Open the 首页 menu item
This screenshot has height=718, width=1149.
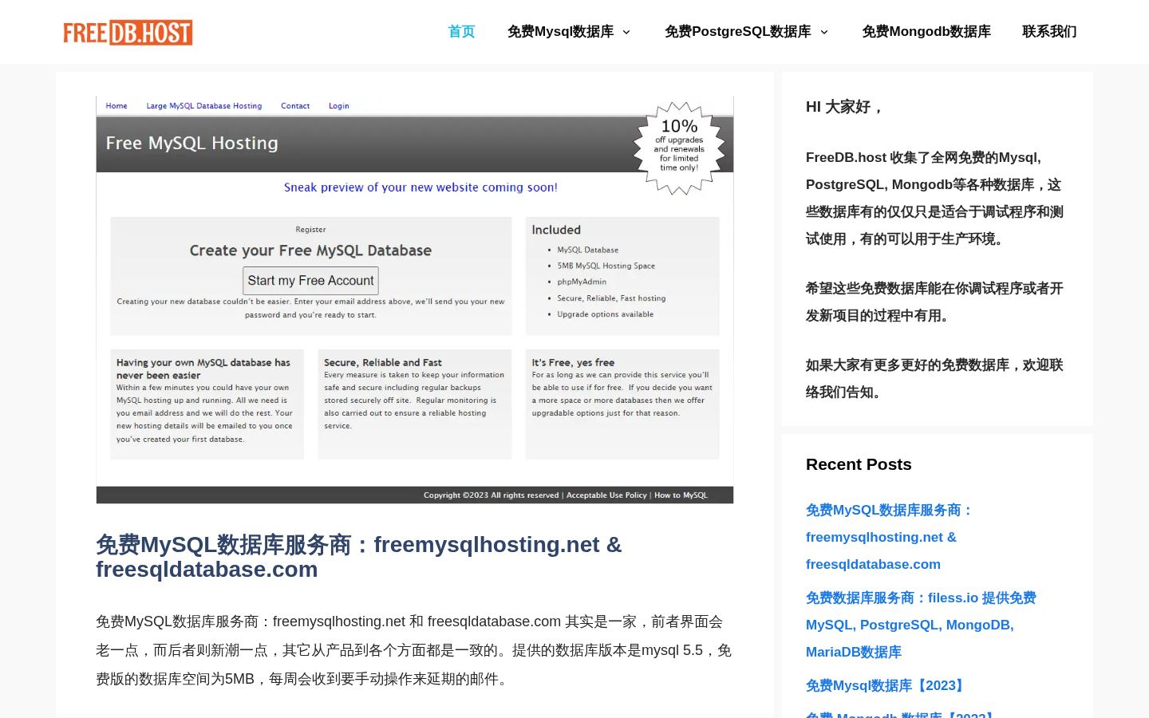tap(461, 32)
